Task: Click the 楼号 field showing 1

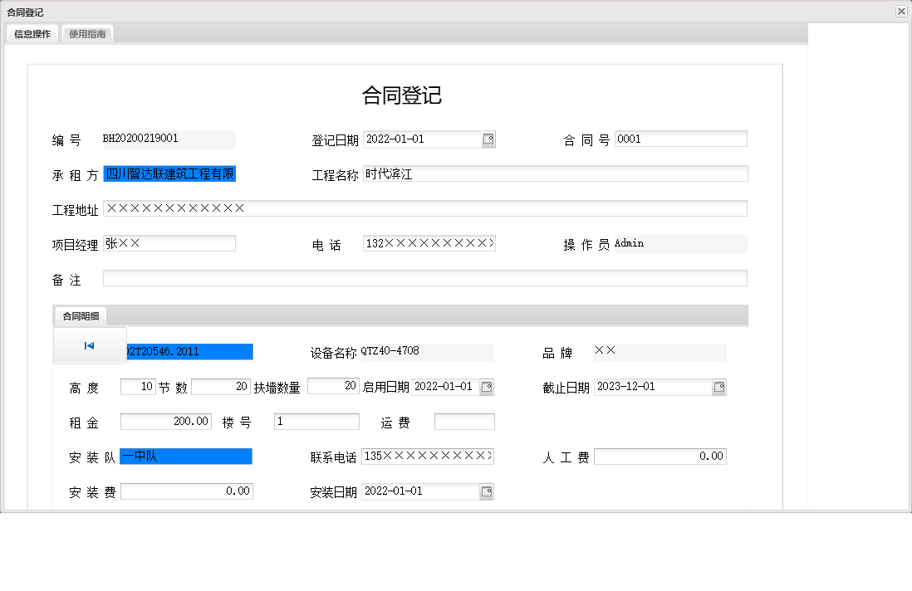Action: pos(316,421)
